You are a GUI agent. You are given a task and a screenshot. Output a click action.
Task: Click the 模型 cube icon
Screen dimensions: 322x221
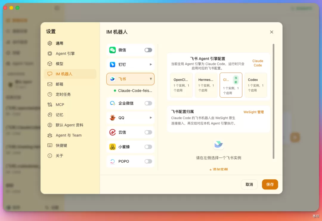point(50,64)
